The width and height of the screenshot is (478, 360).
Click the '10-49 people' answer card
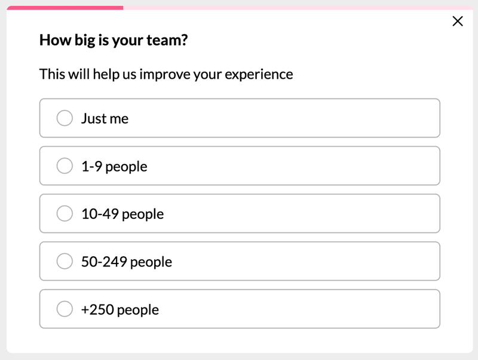pos(239,213)
